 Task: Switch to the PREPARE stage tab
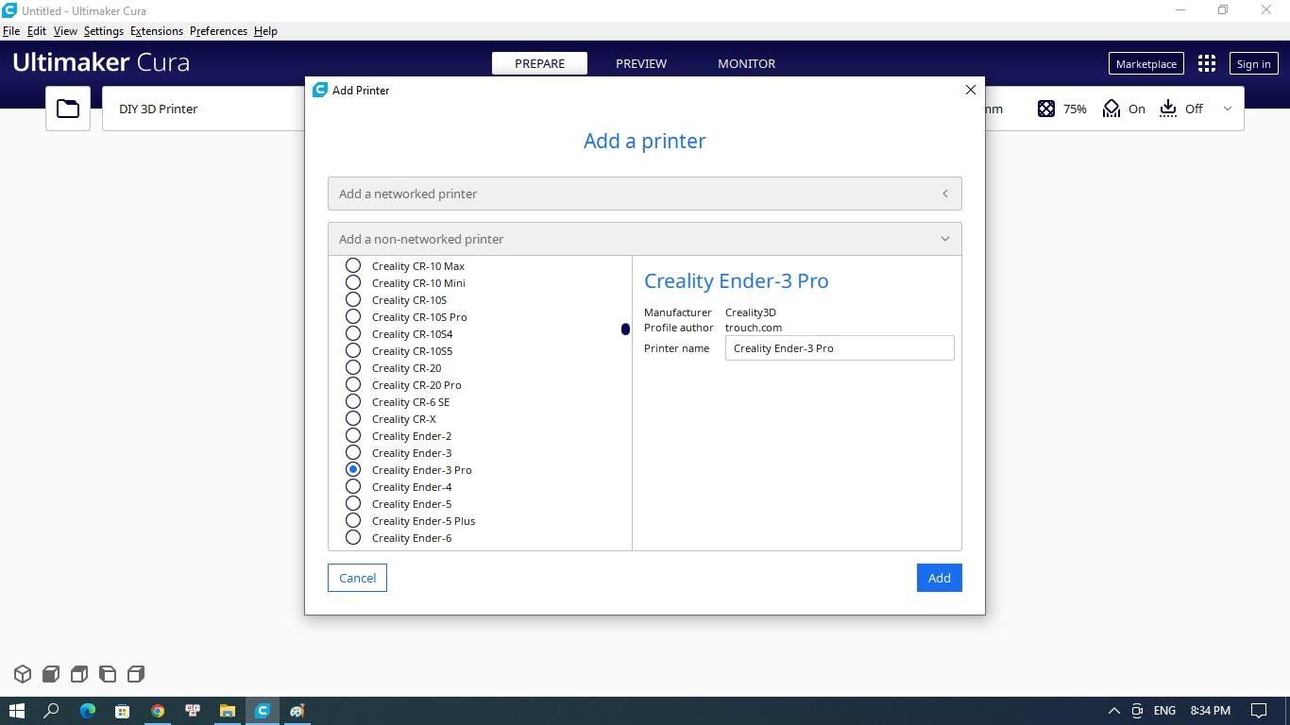coord(539,63)
